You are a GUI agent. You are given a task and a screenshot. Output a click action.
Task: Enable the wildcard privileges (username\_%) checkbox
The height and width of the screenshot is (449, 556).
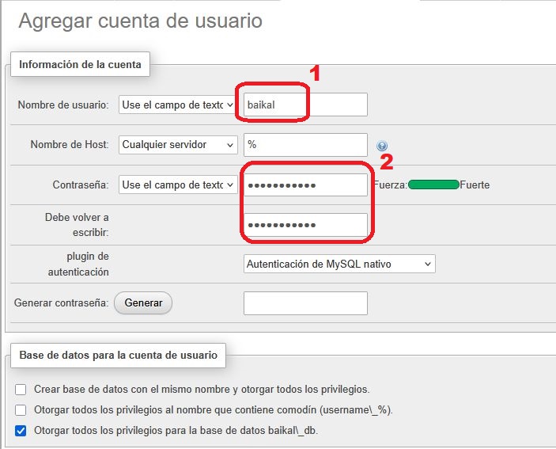coord(21,410)
